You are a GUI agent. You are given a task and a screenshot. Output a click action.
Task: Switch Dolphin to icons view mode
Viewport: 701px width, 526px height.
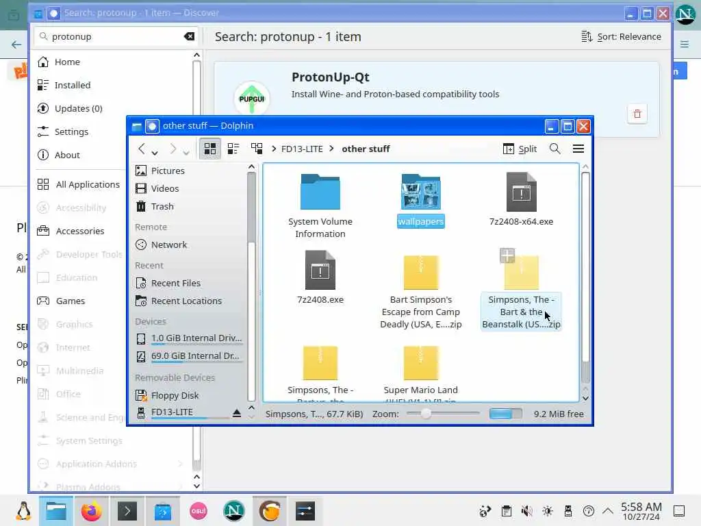(x=209, y=149)
